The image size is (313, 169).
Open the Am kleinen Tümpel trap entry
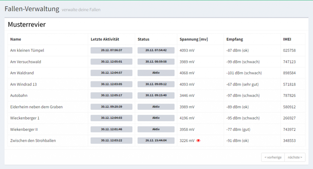coord(27,50)
